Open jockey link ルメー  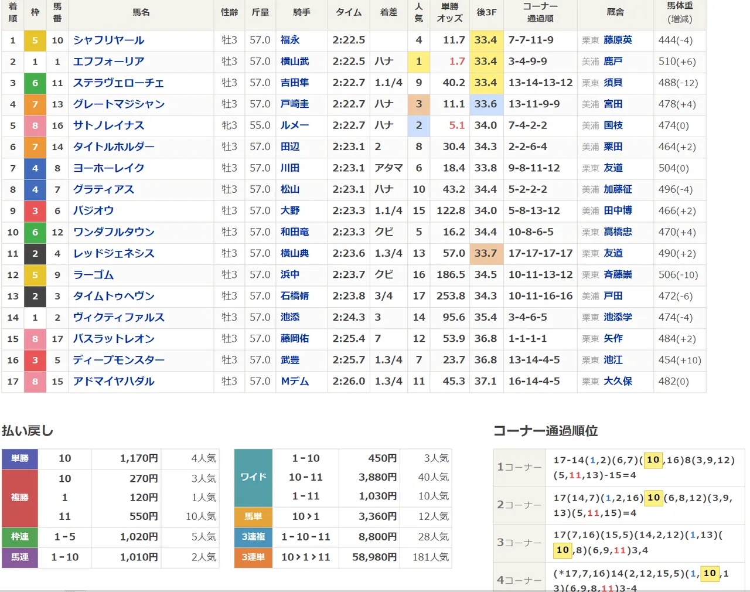click(x=295, y=125)
